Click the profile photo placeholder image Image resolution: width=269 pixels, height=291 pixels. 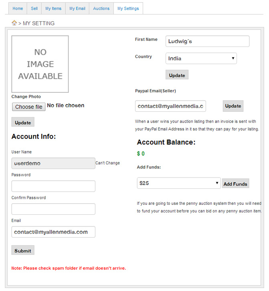[40, 64]
